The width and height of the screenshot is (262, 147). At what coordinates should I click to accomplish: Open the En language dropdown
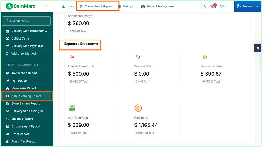coord(225,6)
